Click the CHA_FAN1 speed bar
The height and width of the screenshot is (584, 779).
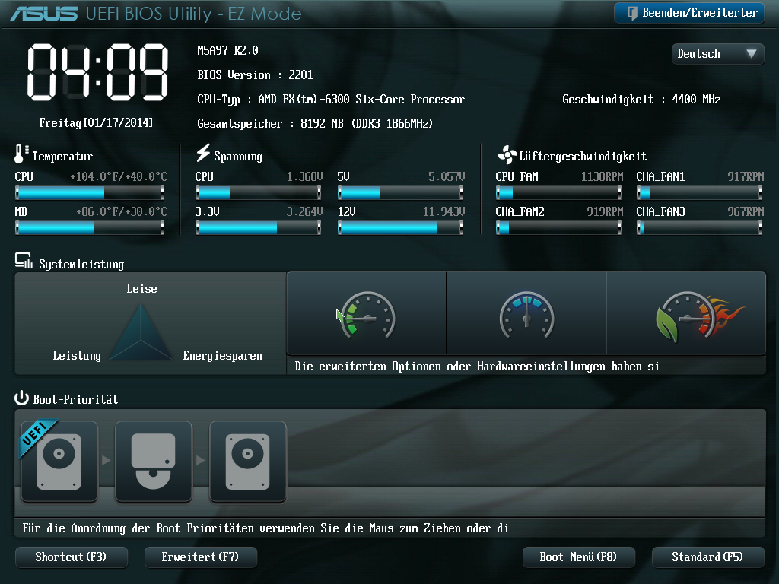(x=700, y=192)
